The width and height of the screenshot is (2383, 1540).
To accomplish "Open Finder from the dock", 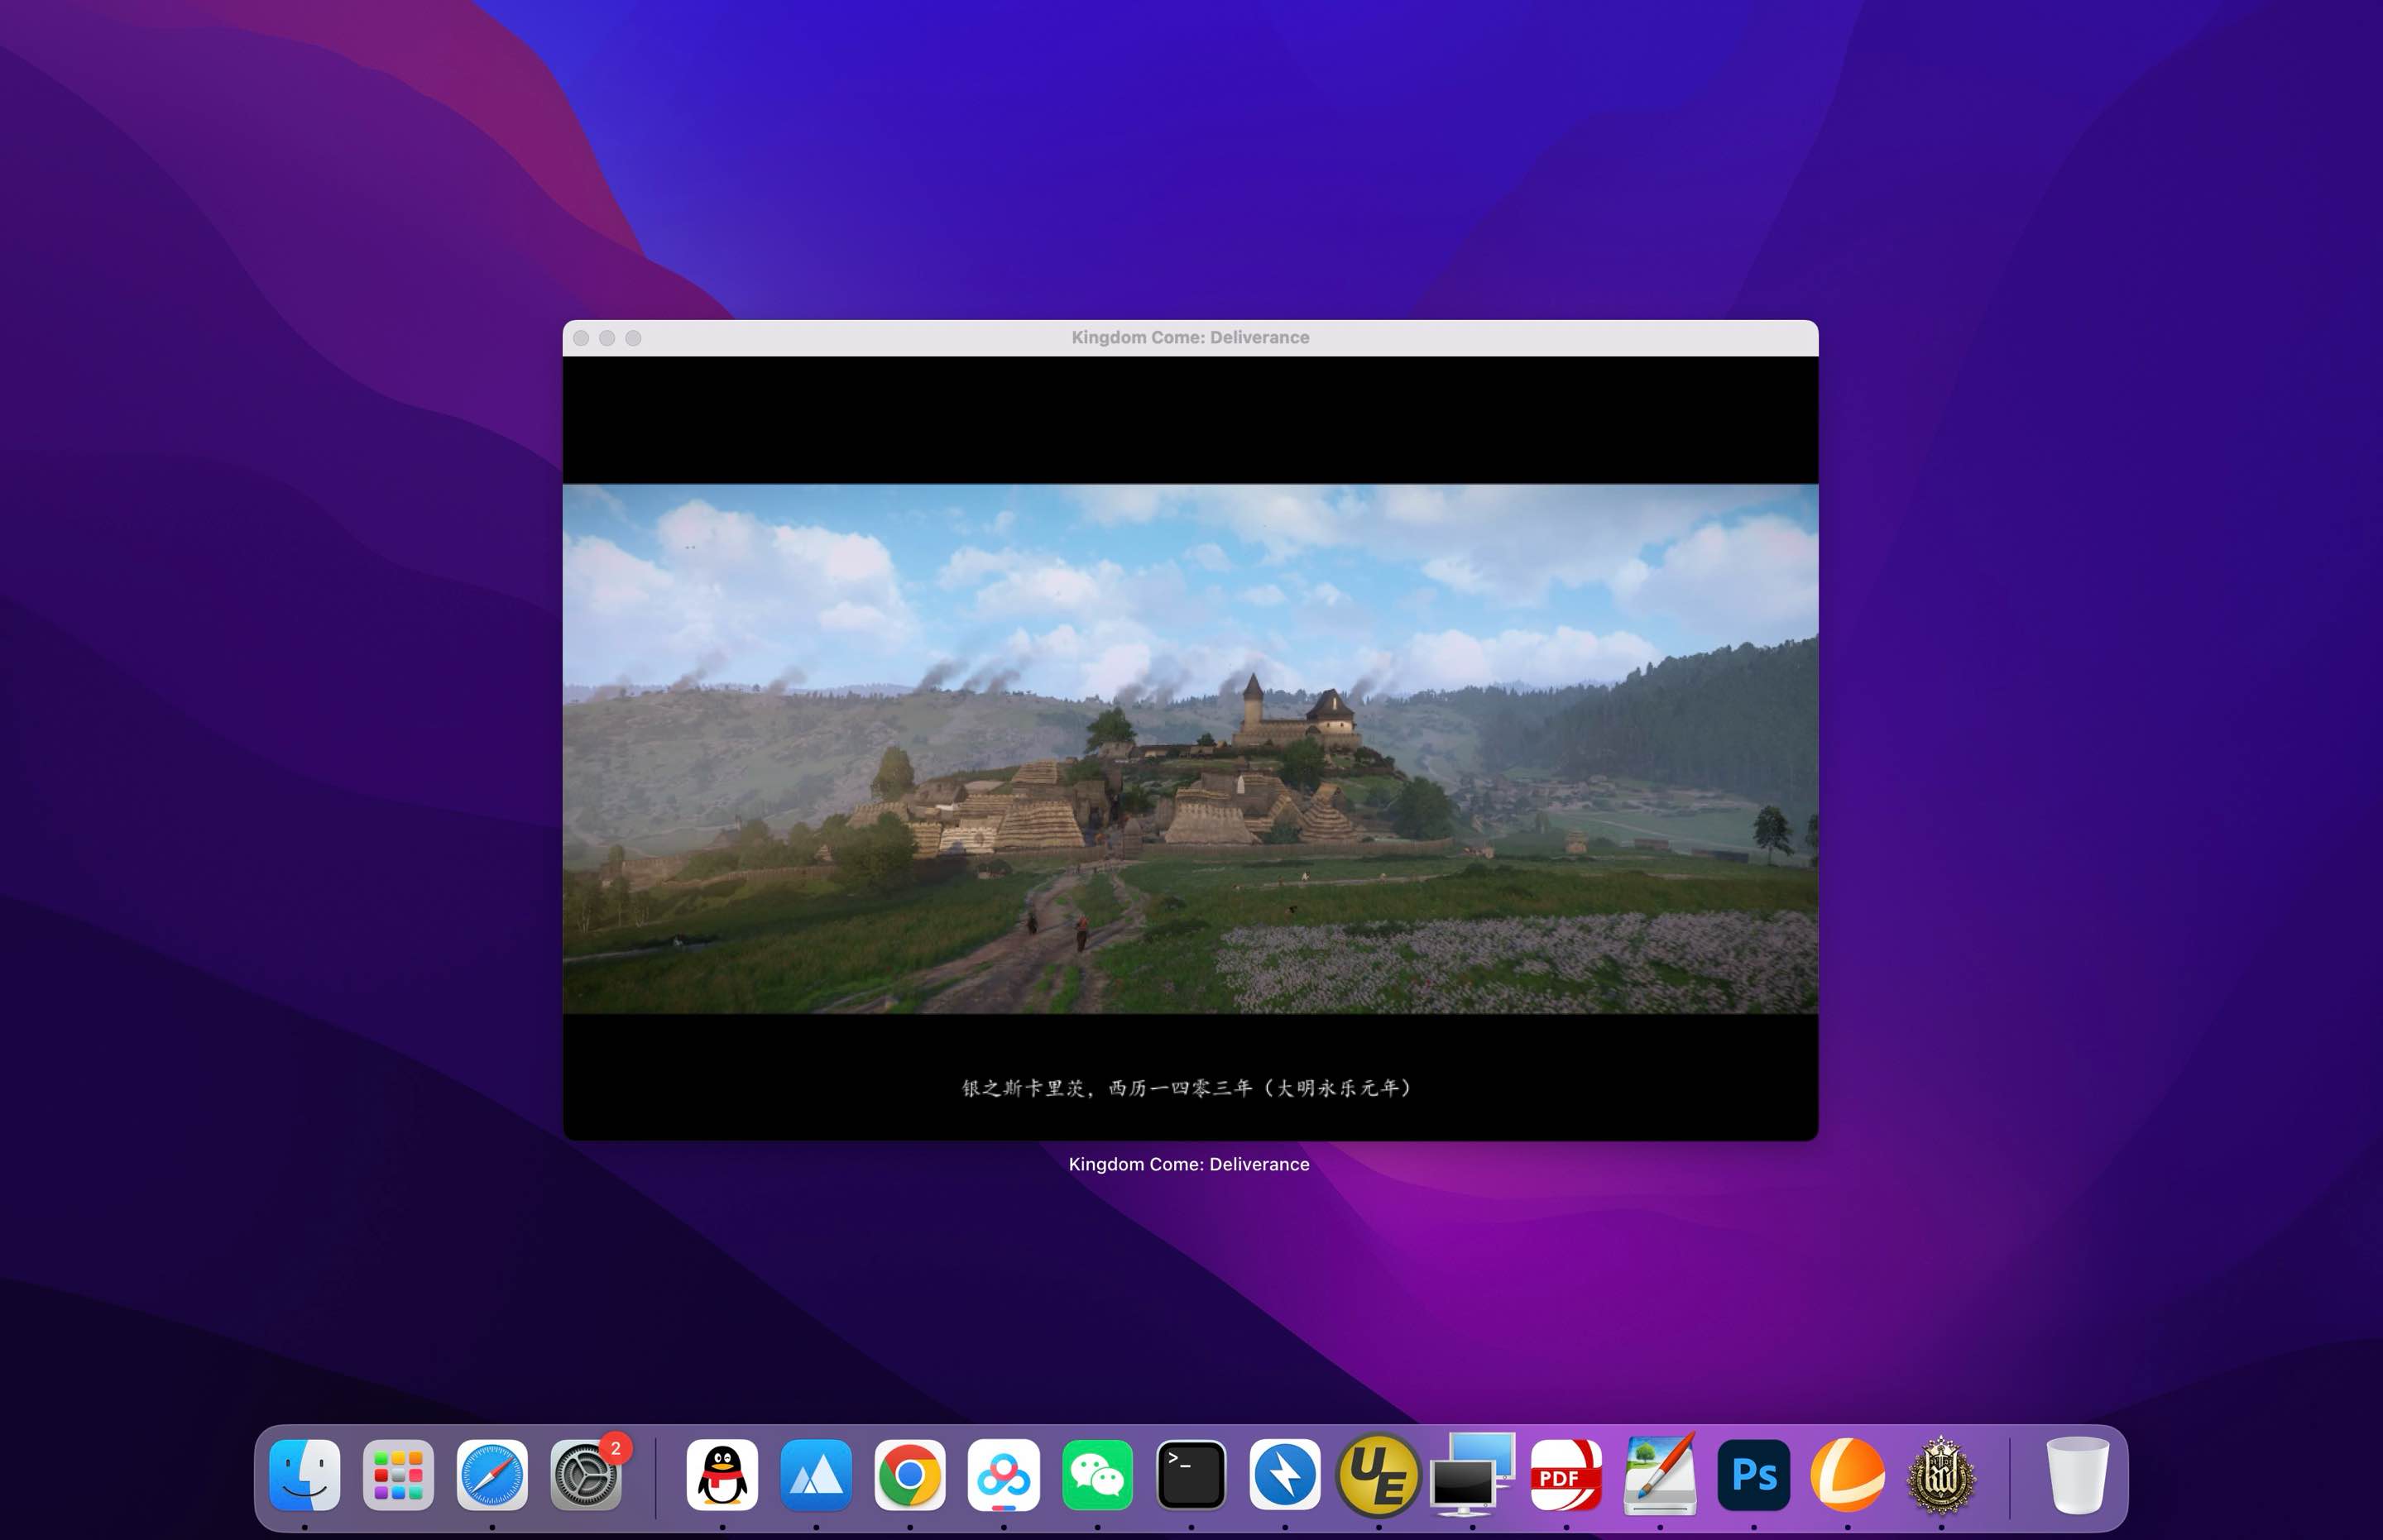I will 304,1474.
